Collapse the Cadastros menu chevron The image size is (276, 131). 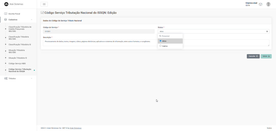pyautogui.click(x=32, y=20)
